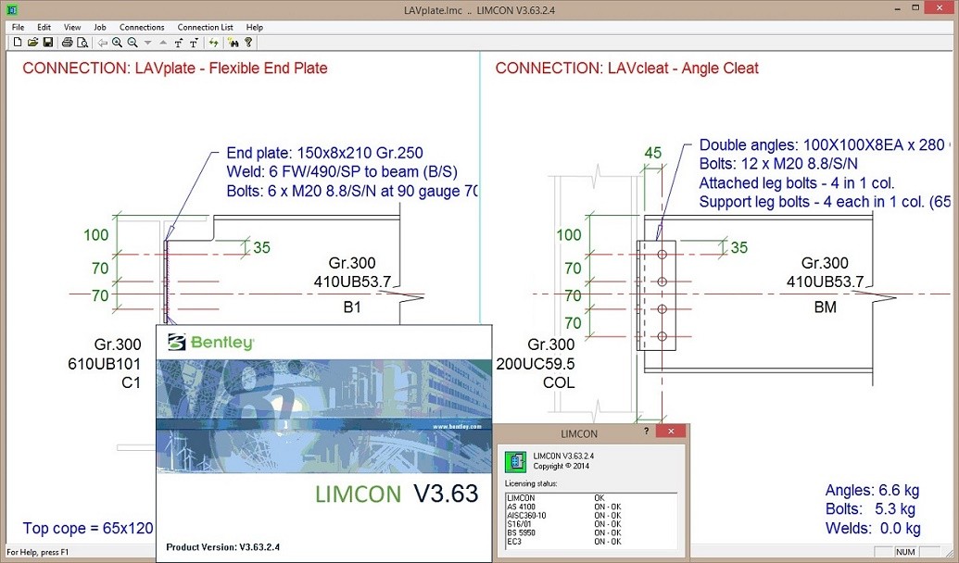959x563 pixels.
Task: Click the 'Weld: 6 FW/490/SP to beam' annotation
Action: pos(342,172)
